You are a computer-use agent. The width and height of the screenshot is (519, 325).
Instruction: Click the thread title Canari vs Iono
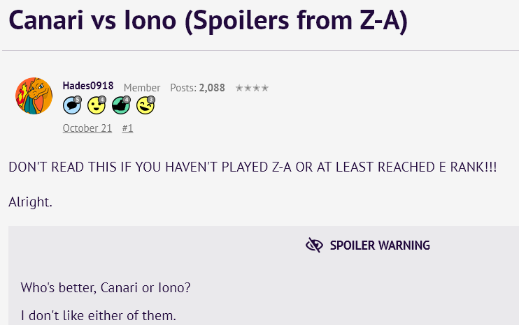click(208, 22)
